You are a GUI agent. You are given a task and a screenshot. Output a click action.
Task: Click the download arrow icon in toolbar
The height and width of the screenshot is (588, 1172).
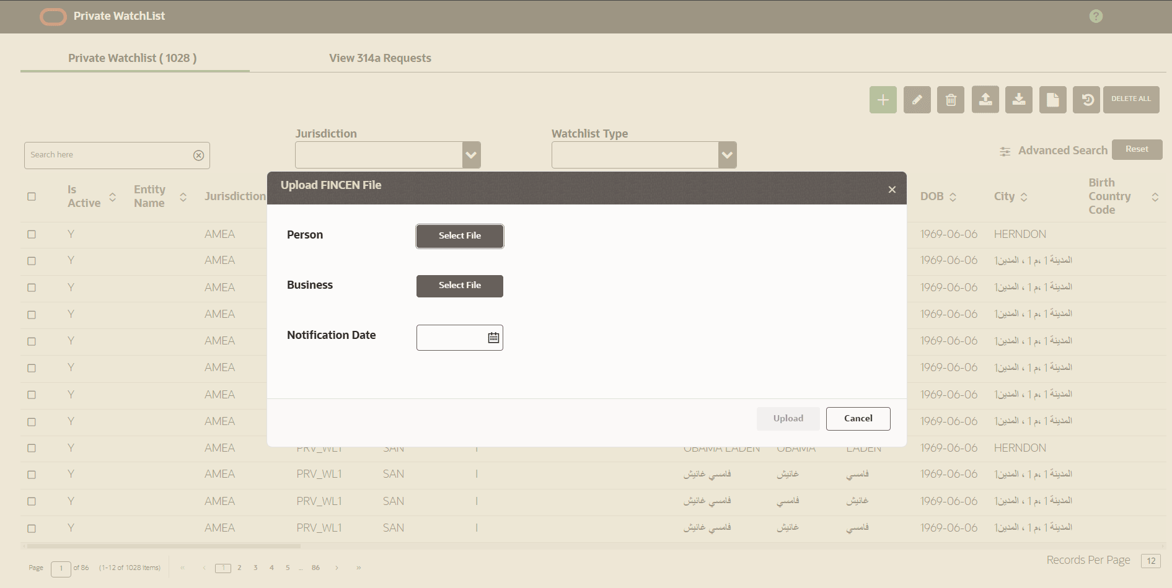click(x=1019, y=100)
